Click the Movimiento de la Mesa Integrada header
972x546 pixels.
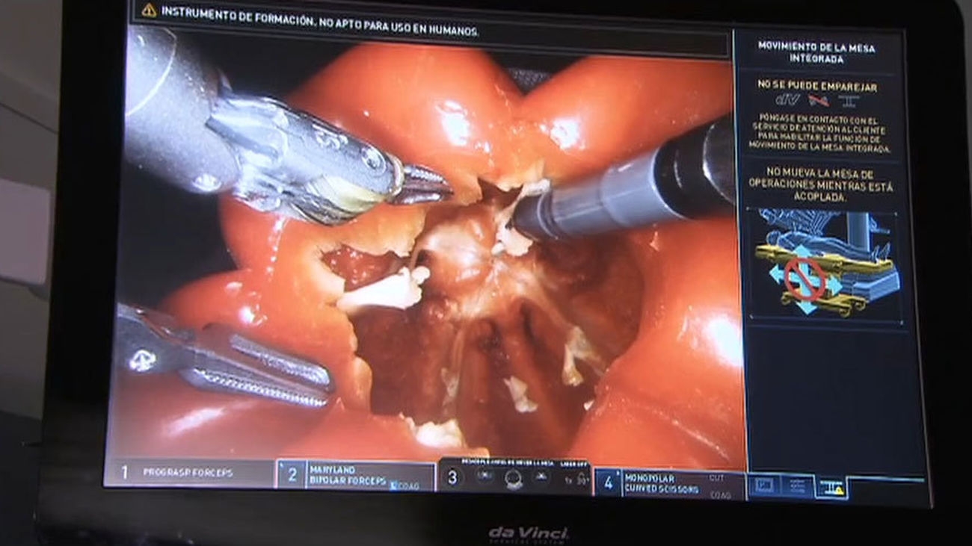(x=816, y=52)
